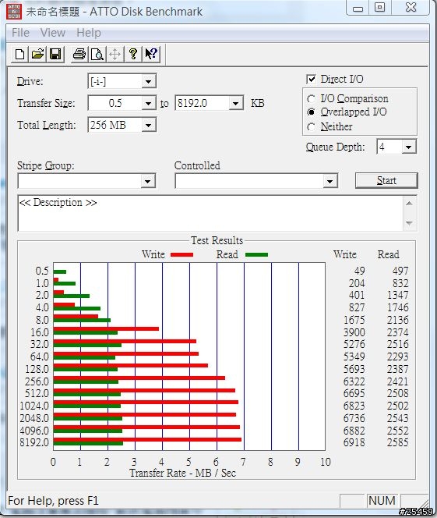Click the Queue Depth label
This screenshot has height=518, width=437.
[336, 147]
